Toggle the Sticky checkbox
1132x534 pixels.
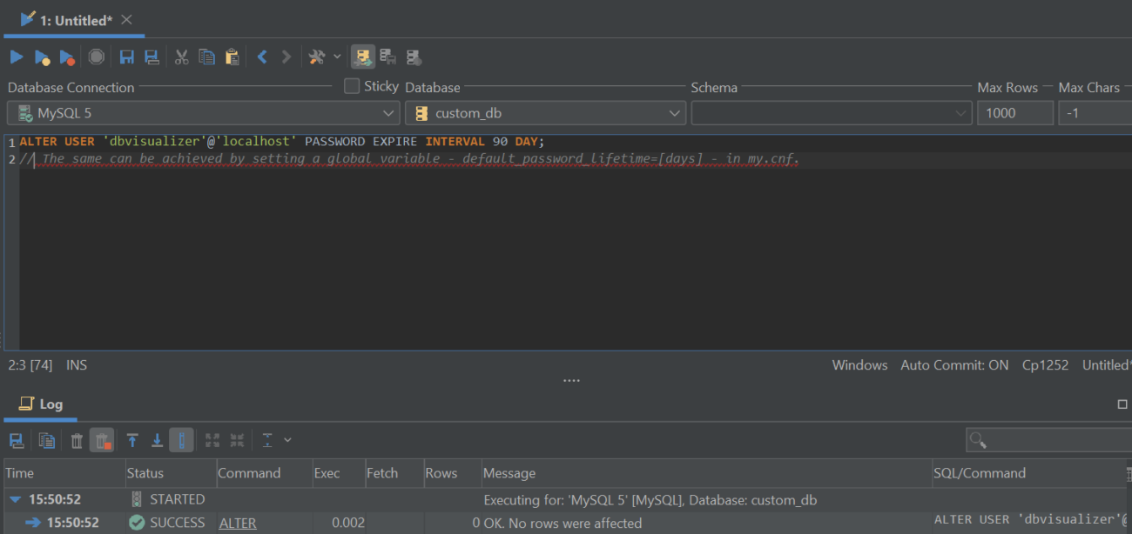pyautogui.click(x=352, y=86)
